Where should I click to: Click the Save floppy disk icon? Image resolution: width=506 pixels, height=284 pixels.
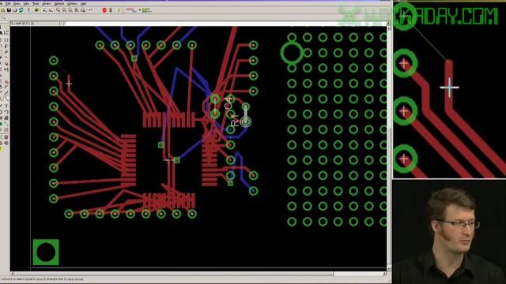coord(9,10)
